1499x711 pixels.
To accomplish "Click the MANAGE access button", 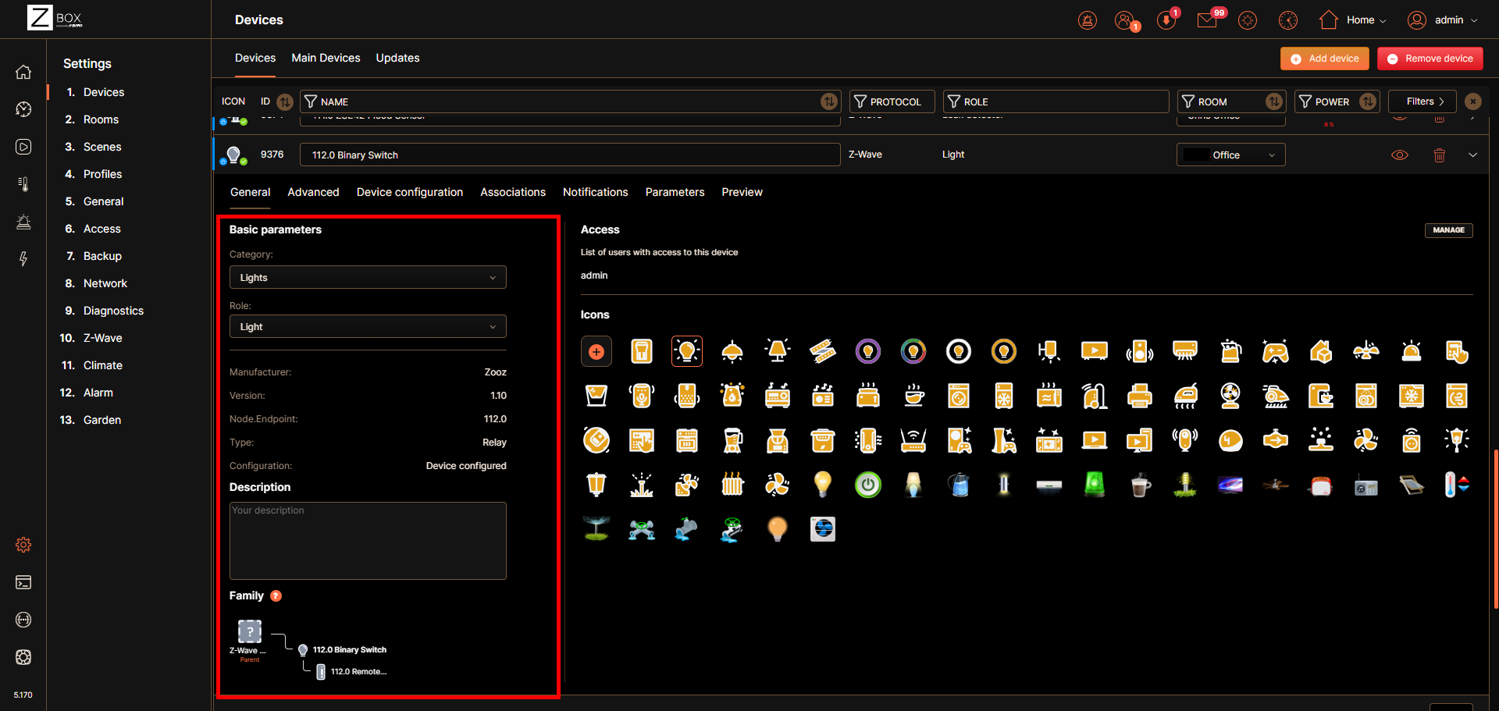I will point(1448,230).
